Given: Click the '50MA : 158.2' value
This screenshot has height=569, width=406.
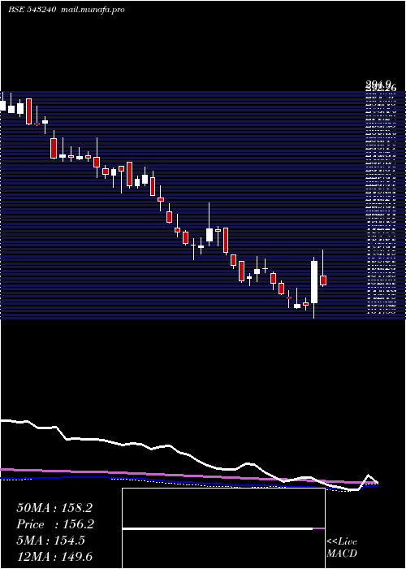Looking at the screenshot, I should (54, 508).
